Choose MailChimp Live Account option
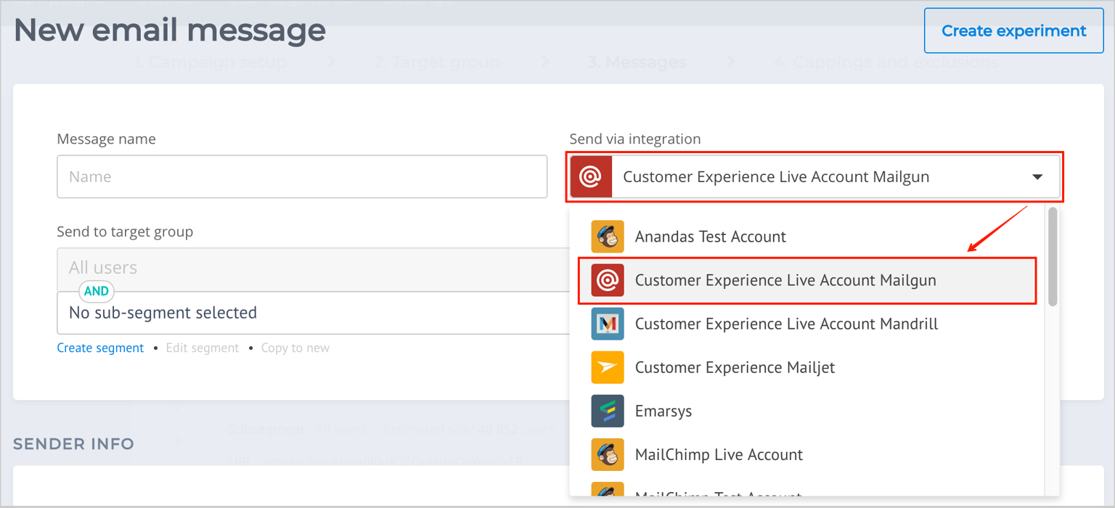The height and width of the screenshot is (508, 1115). [x=806, y=454]
